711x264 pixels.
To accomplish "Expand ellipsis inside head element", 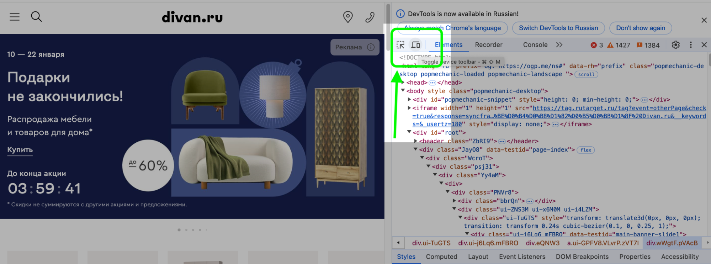I will [432, 83].
